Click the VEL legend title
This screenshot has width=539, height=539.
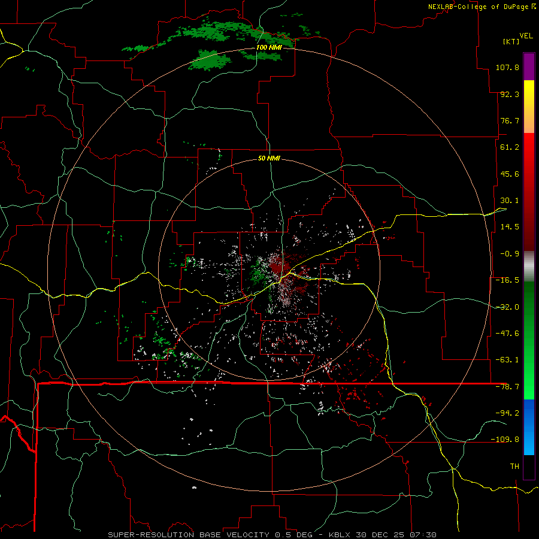(526, 36)
